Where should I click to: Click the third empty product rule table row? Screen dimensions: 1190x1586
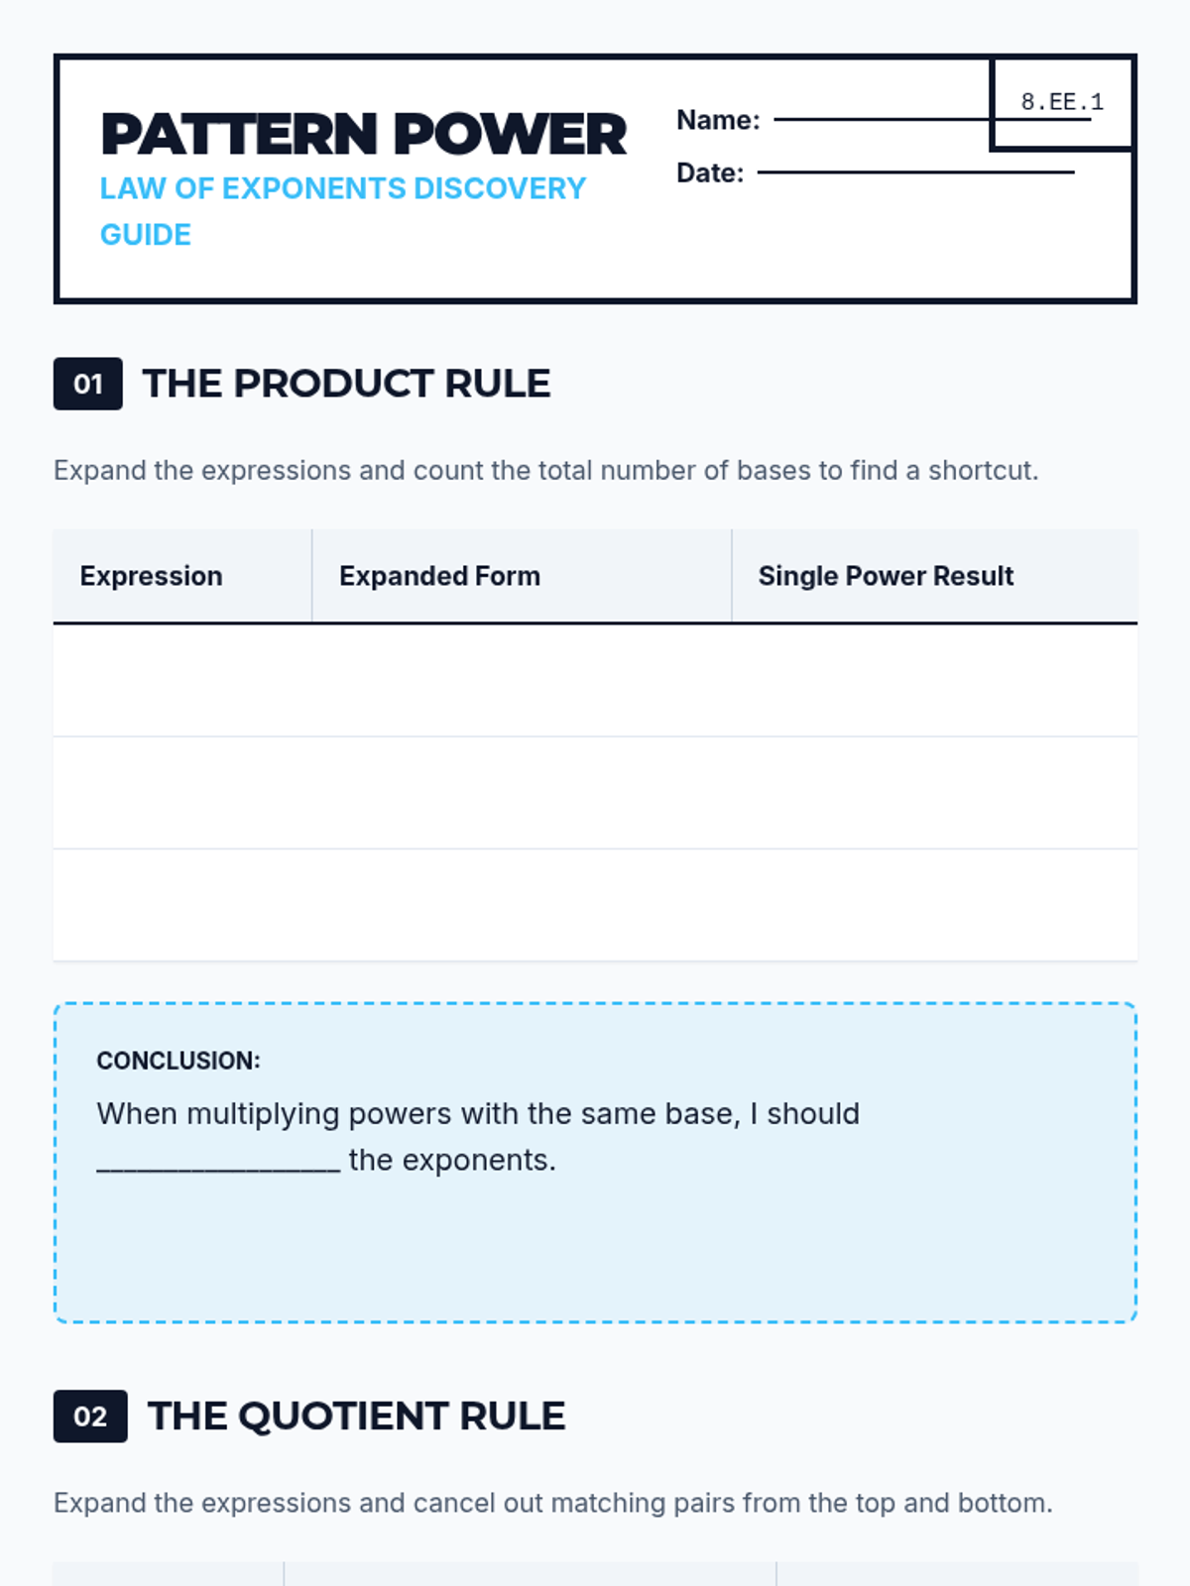point(595,905)
